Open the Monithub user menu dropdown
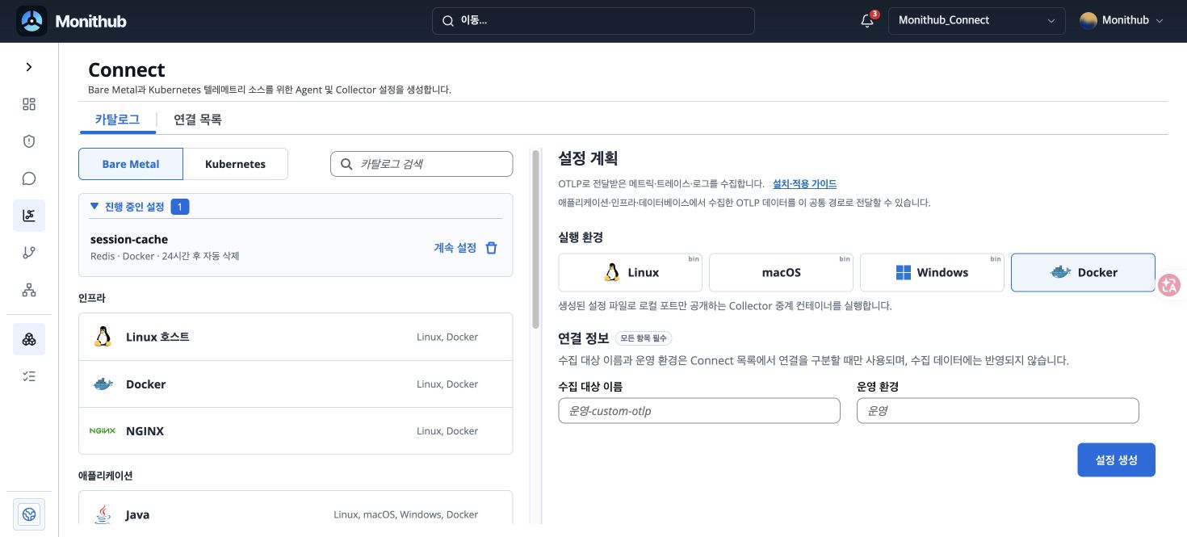Image resolution: width=1187 pixels, height=537 pixels. pyautogui.click(x=1121, y=21)
